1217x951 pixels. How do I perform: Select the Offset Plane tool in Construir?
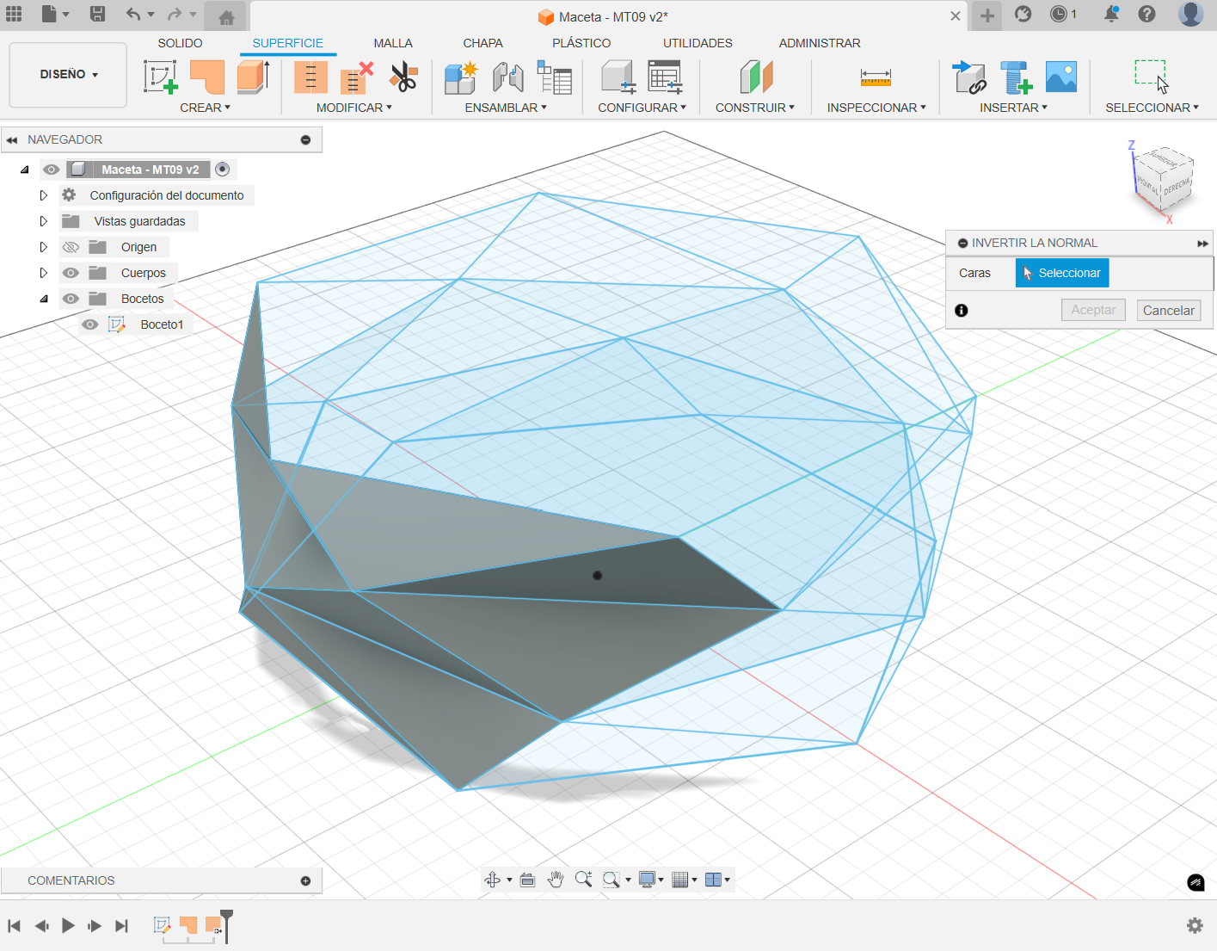(756, 77)
